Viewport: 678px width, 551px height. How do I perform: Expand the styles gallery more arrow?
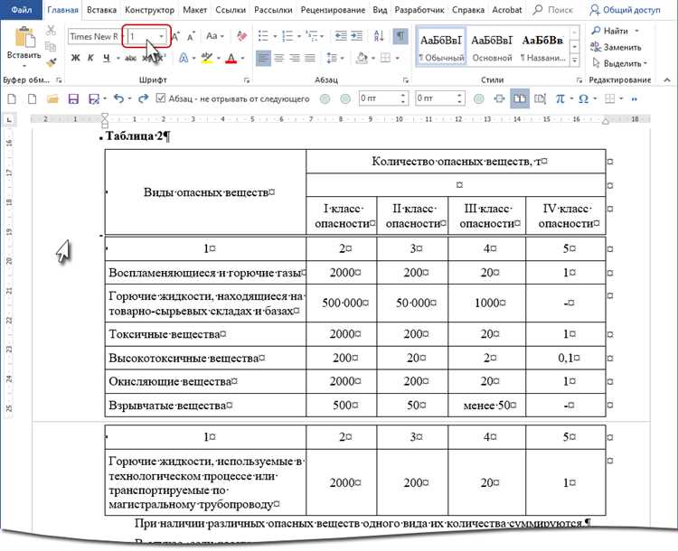[574, 61]
